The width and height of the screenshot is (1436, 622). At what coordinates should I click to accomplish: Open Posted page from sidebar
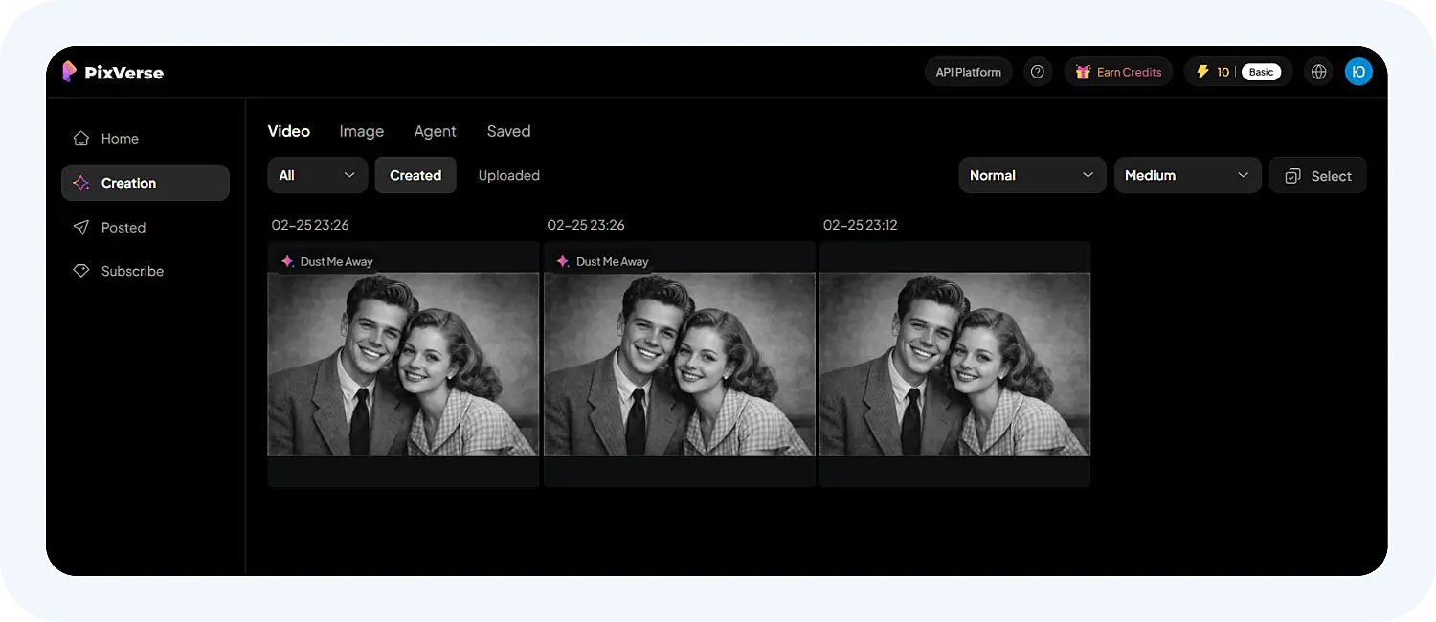pyautogui.click(x=123, y=228)
